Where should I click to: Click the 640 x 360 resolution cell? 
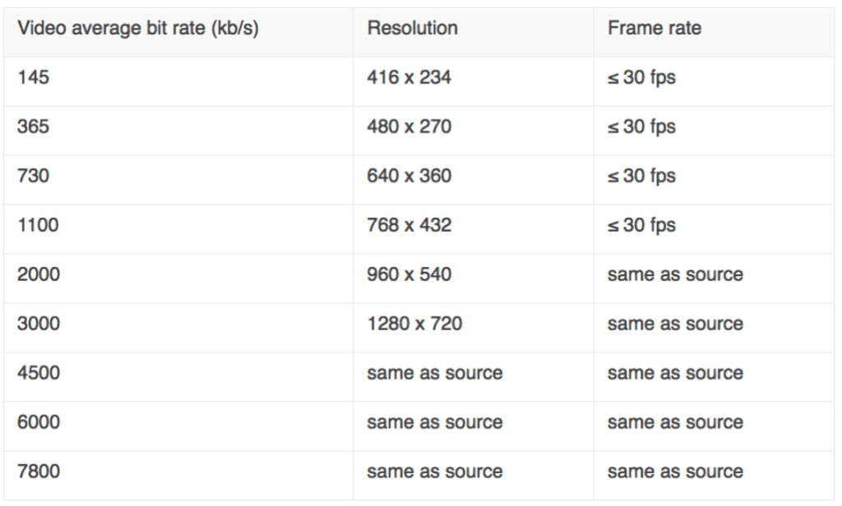(474, 180)
